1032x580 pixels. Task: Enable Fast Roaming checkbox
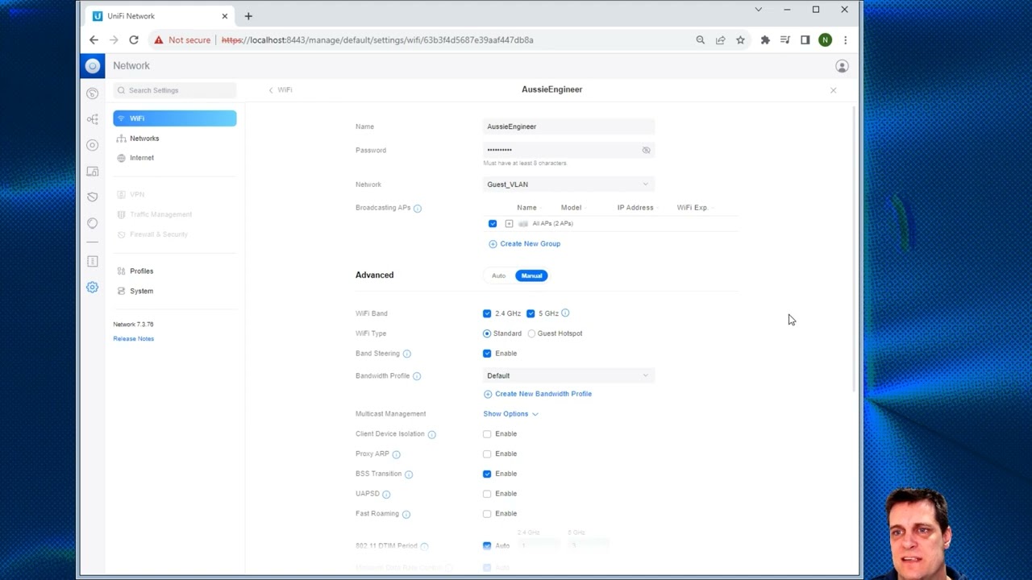point(487,514)
